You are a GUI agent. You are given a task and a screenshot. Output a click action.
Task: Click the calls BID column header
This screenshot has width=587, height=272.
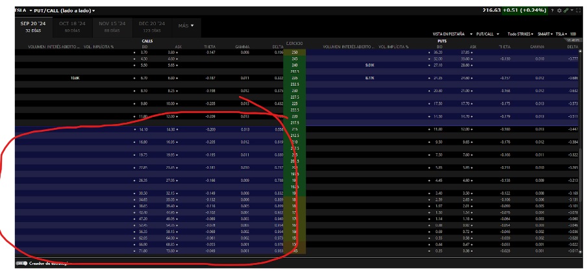click(x=136, y=47)
